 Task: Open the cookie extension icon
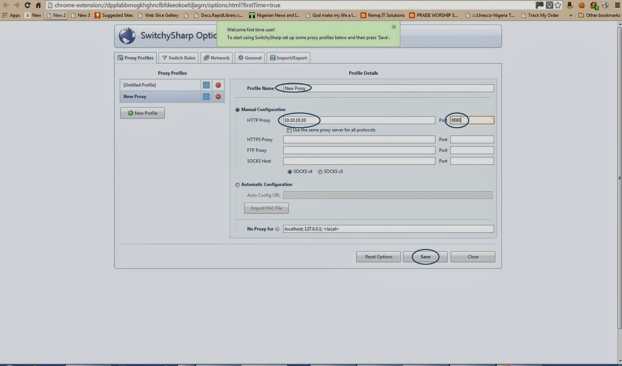[582, 5]
